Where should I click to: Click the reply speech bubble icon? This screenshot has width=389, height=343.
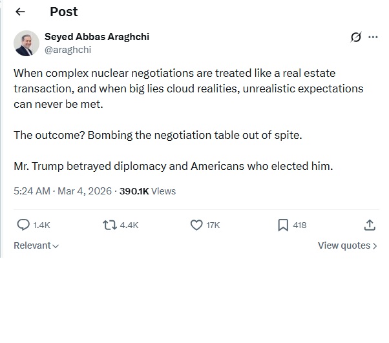pyautogui.click(x=23, y=225)
